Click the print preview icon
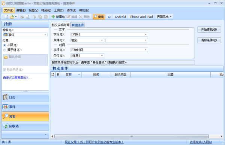Screen dimensions: 225x145 point(27,17)
